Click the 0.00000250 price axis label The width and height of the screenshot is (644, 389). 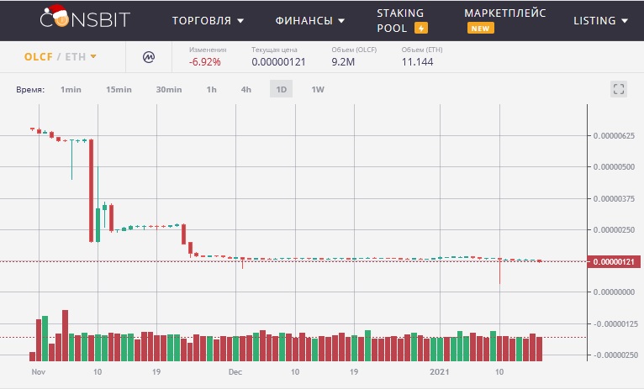coord(614,230)
